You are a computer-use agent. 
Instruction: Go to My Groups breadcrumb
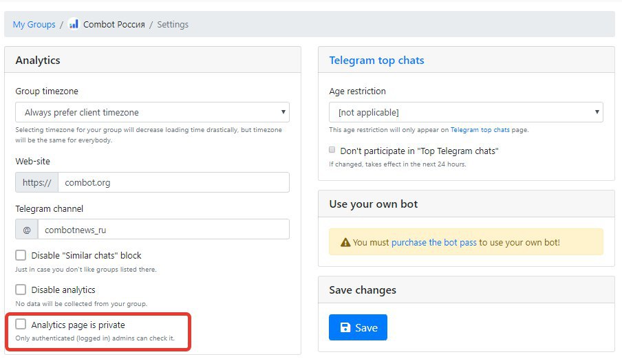click(34, 24)
